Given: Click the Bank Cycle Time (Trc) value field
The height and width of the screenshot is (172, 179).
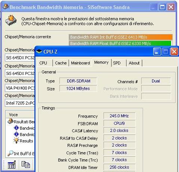Looking at the screenshot, I should pos(119,160).
